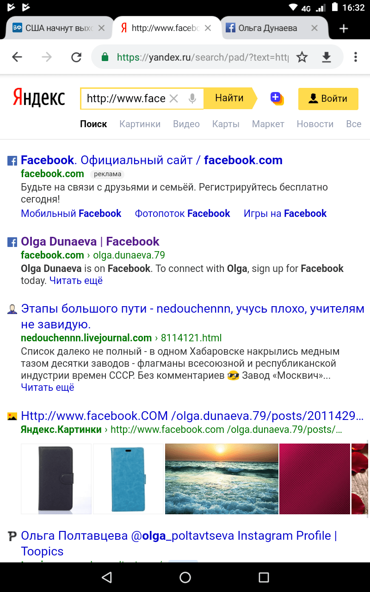Select the Поиск search category
The image size is (370, 592).
tap(93, 124)
